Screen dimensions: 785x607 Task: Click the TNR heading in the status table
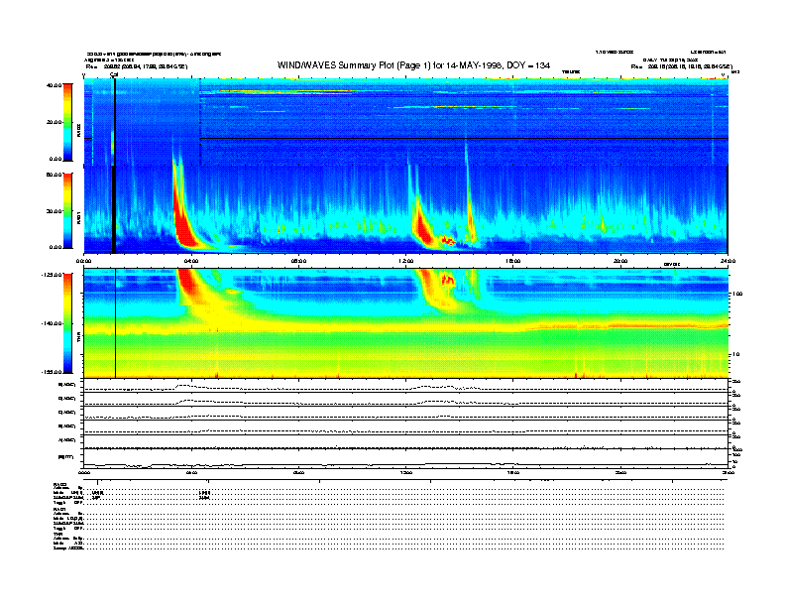tap(58, 534)
